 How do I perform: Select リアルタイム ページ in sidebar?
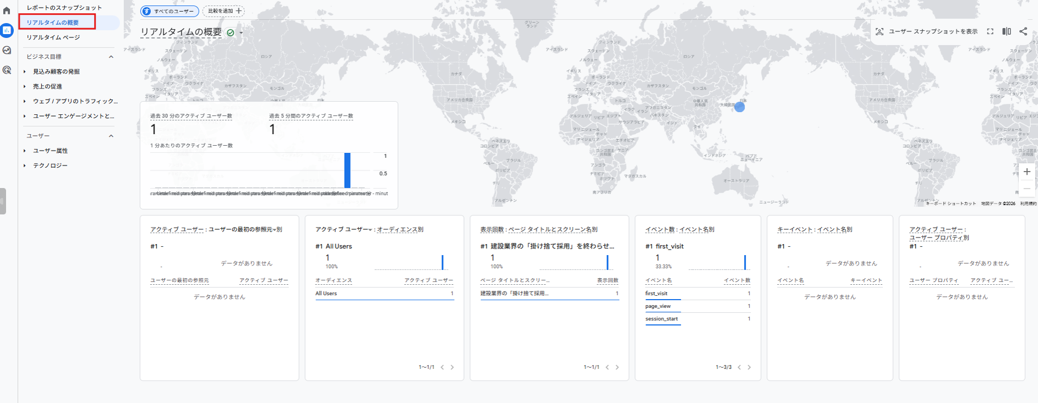(53, 37)
